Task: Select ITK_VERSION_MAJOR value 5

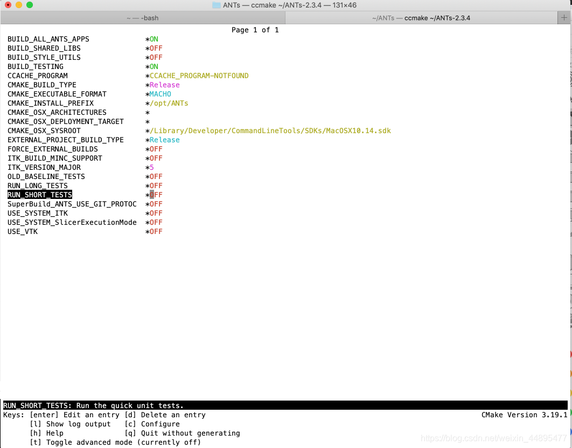Action: [x=152, y=167]
